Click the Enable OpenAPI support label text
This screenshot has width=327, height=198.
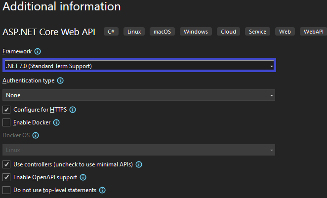45,177
